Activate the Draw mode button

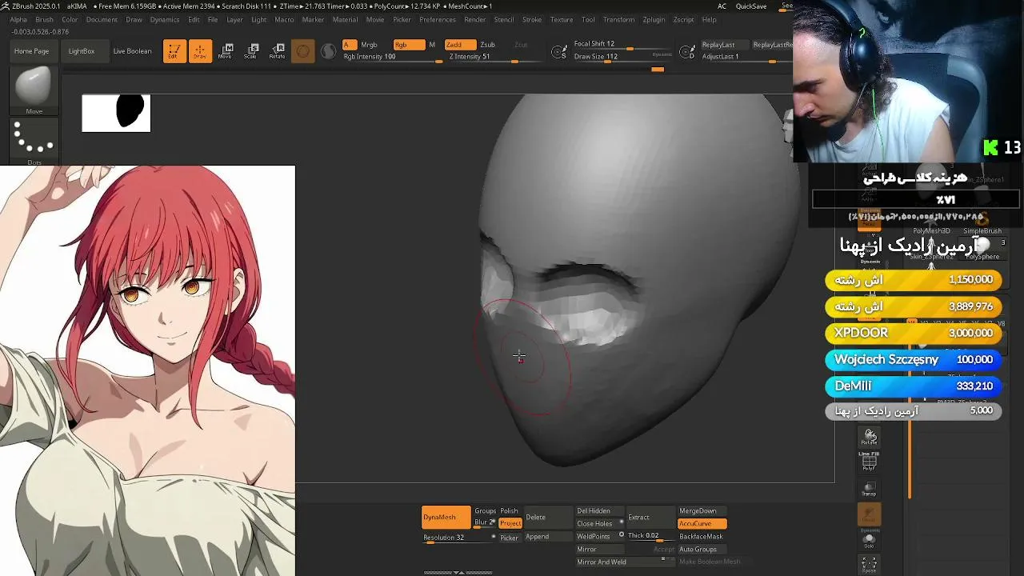200,51
